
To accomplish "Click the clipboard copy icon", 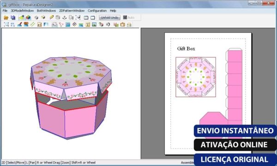I will 123,25.
